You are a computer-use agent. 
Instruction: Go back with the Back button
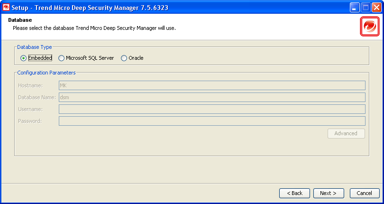pyautogui.click(x=294, y=193)
